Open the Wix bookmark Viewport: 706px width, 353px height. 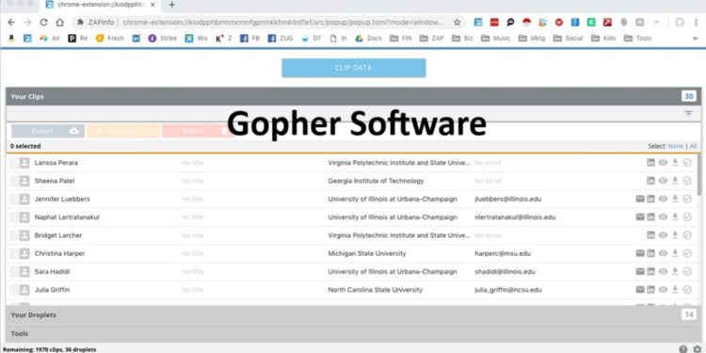click(x=197, y=39)
